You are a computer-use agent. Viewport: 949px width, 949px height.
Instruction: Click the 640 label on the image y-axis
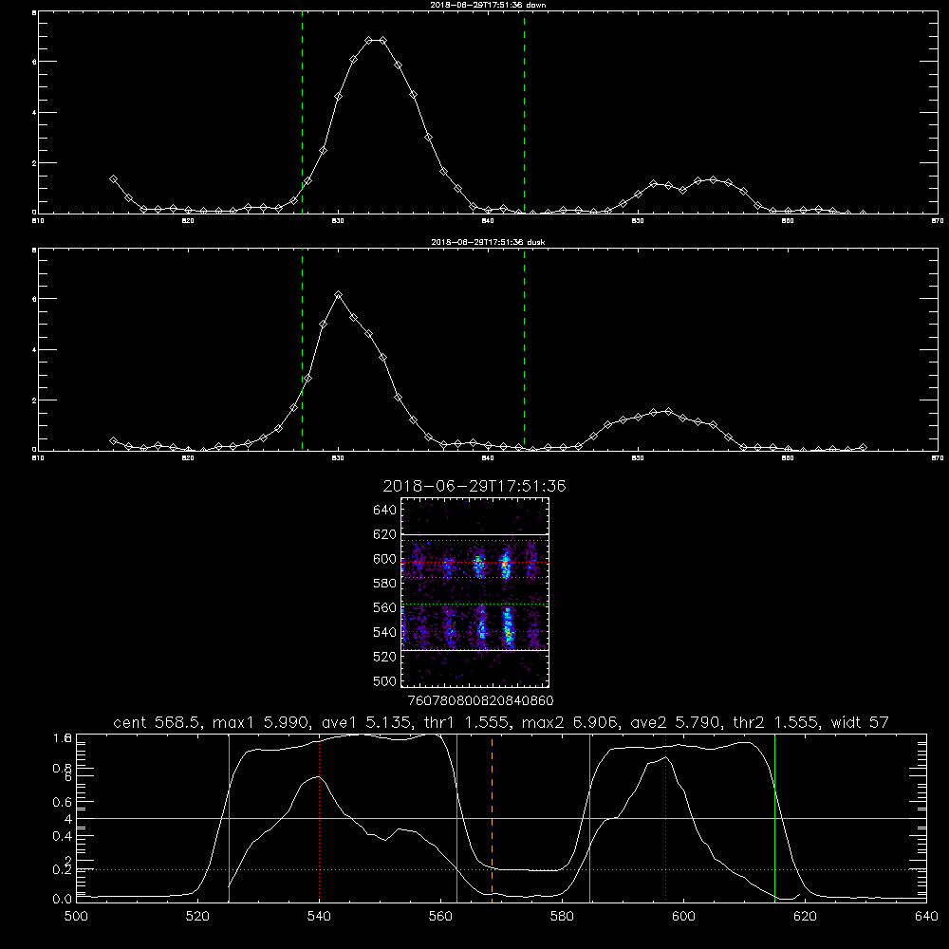(385, 511)
